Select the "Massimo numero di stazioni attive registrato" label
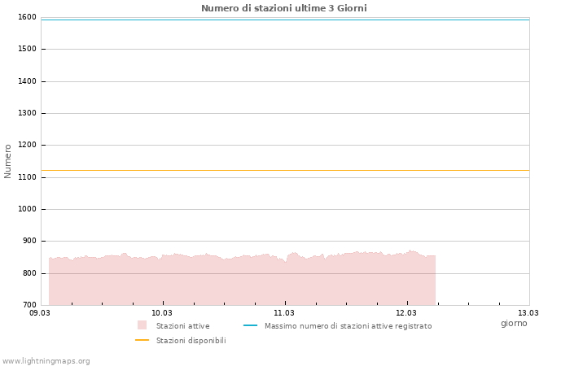Screen dimensions: 570x366 [348, 326]
